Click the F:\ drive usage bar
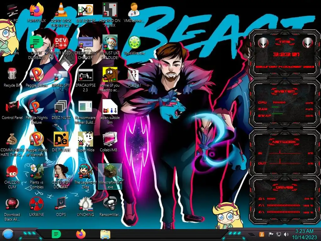The height and width of the screenshot is (241, 321). (283, 205)
